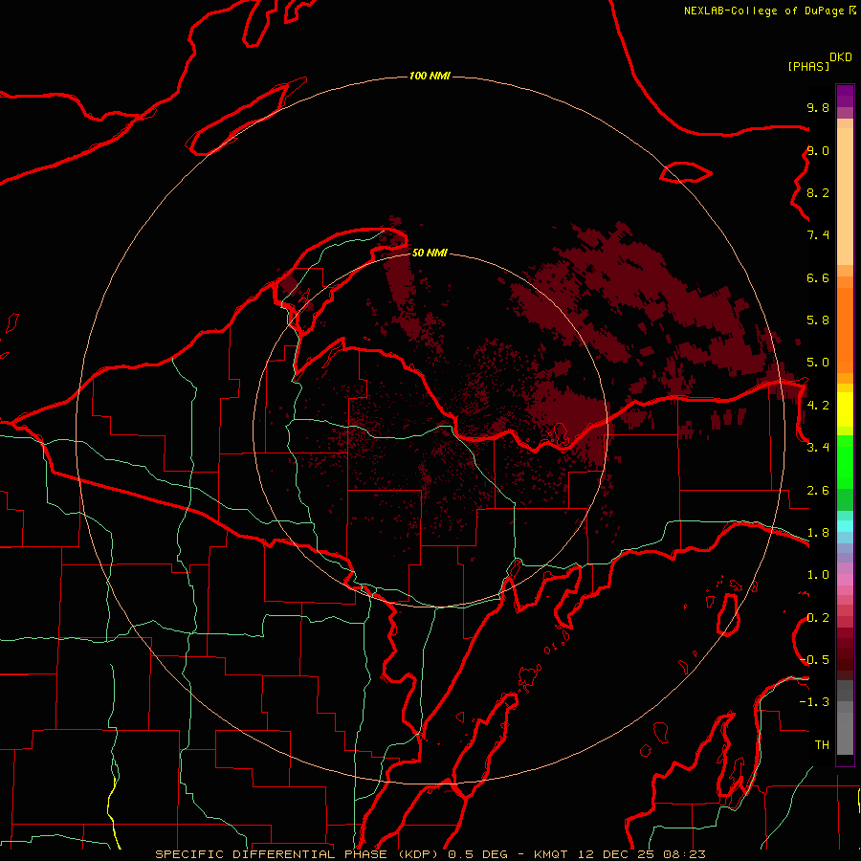This screenshot has width=861, height=861.
Task: Click the 2.6 scale value
Action: [x=818, y=491]
